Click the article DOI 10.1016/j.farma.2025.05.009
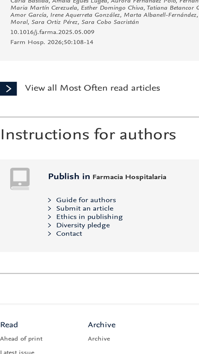 [53, 32]
